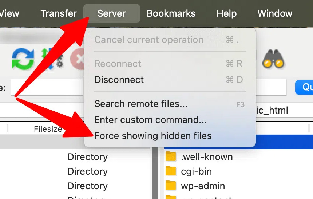This screenshot has width=313, height=199.
Task: Open the Help menu
Action: tap(226, 13)
